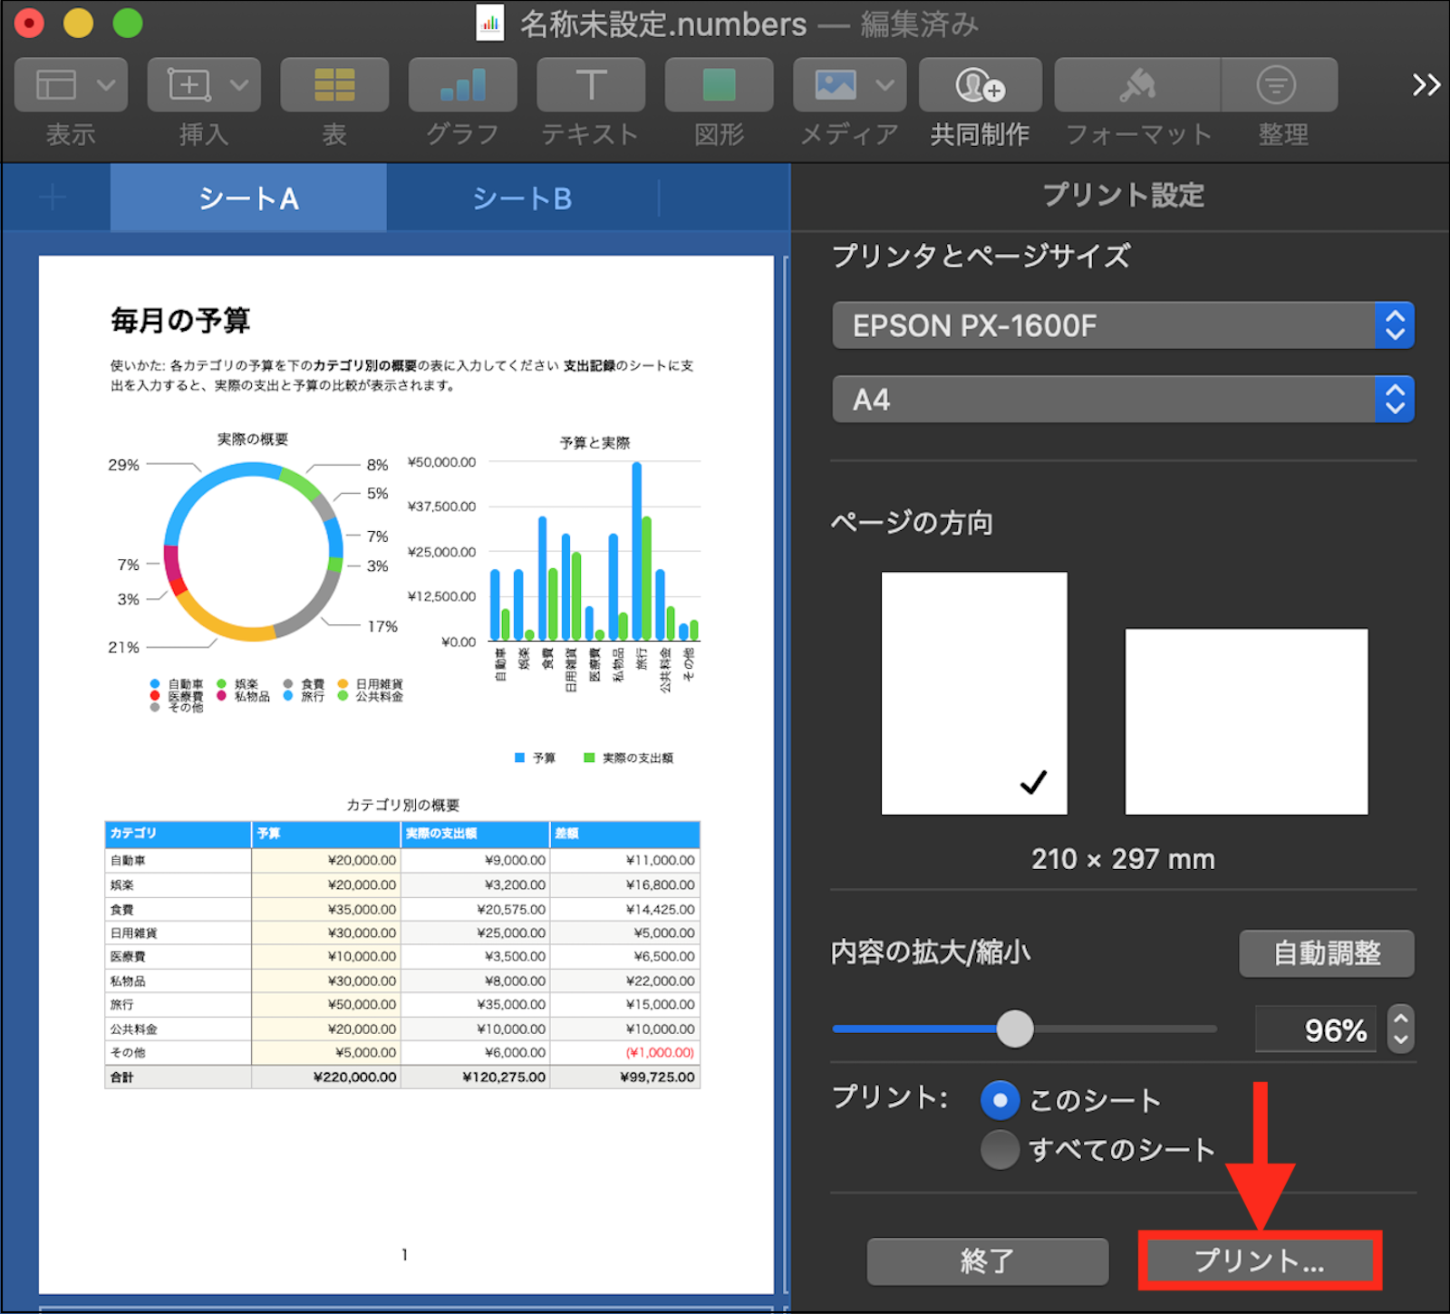The width and height of the screenshot is (1450, 1314).
Task: Click the 挿入 insert icon
Action: pyautogui.click(x=203, y=85)
